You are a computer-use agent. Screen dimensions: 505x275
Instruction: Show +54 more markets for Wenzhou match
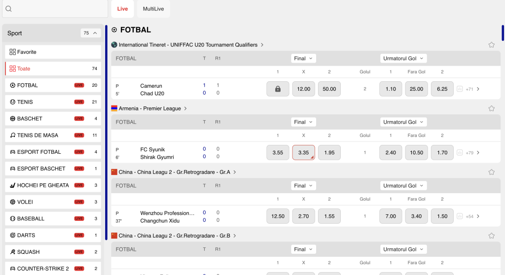tap(472, 216)
